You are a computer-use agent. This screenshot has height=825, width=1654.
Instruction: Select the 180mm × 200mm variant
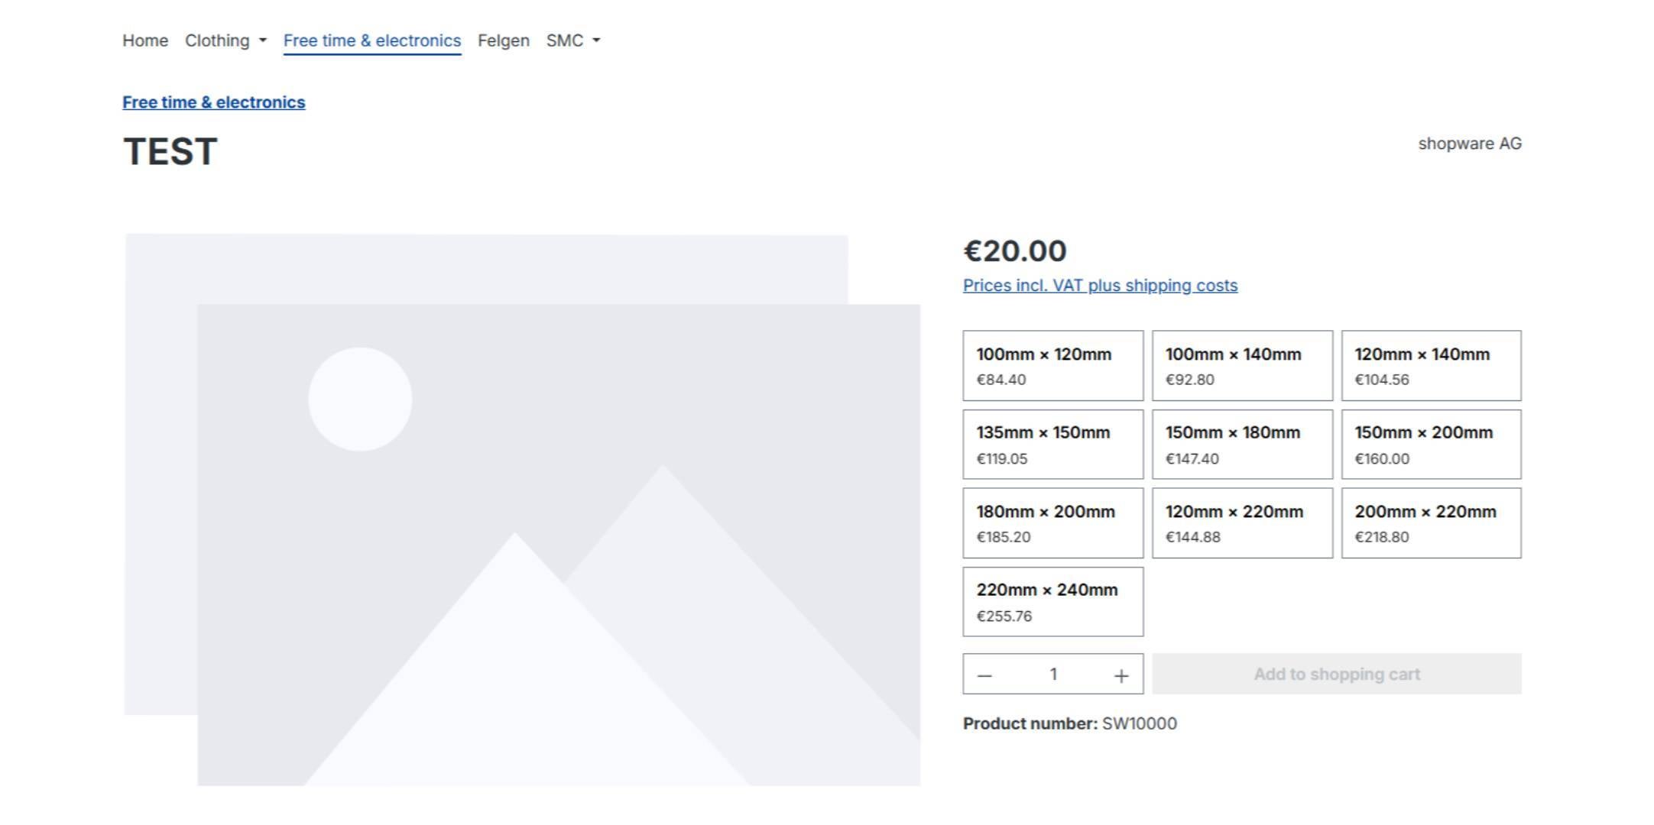[1053, 523]
